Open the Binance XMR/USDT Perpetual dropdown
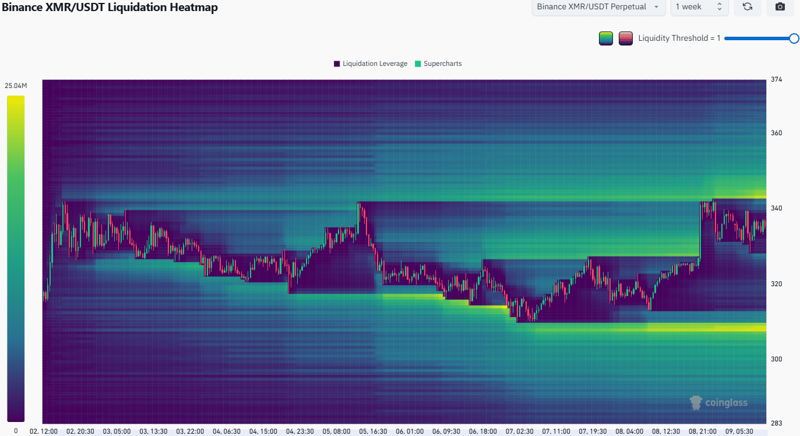This screenshot has width=800, height=436. 598,7
